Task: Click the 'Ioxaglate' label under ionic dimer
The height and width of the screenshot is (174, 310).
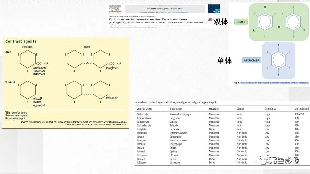Action: tap(112, 68)
